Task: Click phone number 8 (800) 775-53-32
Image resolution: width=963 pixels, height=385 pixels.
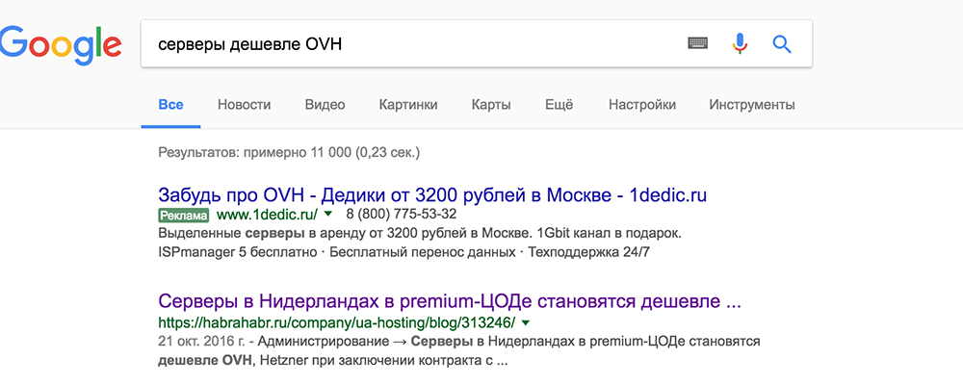Action: pos(402,215)
